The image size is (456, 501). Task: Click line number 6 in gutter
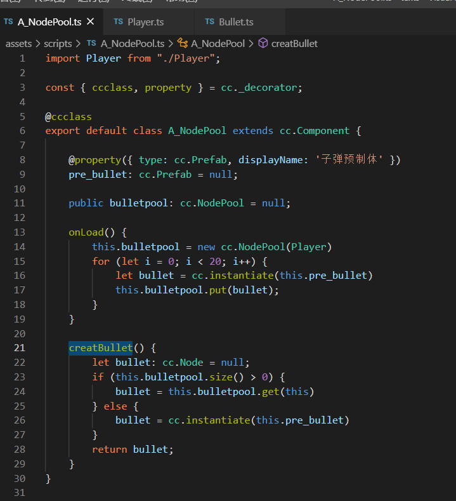point(22,131)
